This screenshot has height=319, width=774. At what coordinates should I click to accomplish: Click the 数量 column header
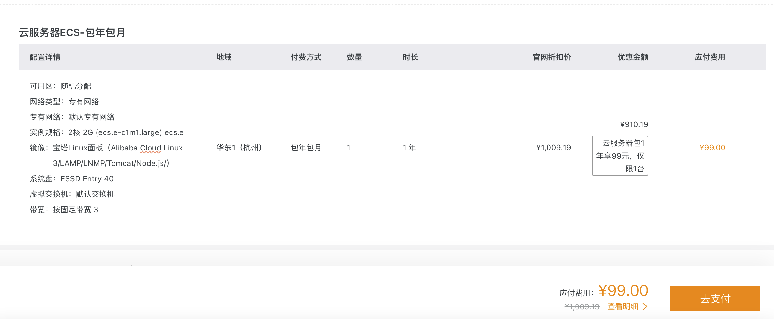355,57
